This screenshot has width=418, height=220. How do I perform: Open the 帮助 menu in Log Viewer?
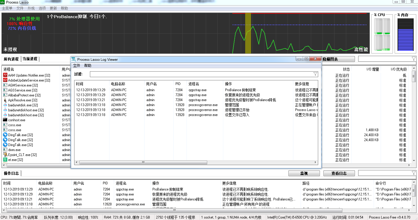[88, 65]
